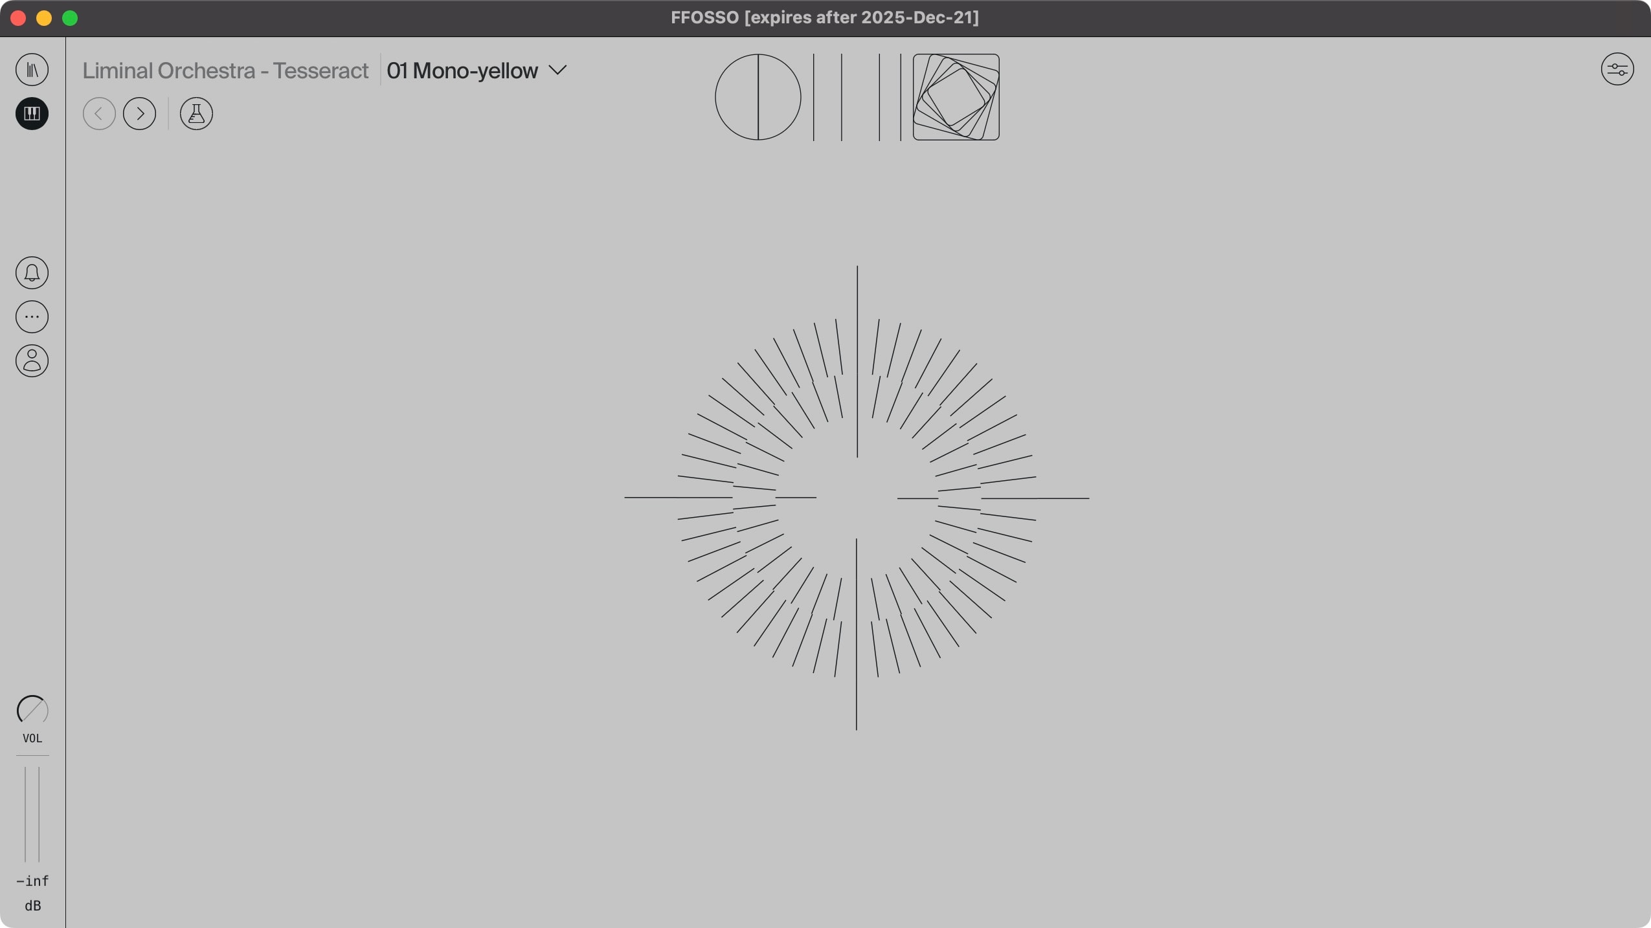This screenshot has width=1651, height=928.
Task: Adjust the VOL knob
Action: [x=32, y=711]
